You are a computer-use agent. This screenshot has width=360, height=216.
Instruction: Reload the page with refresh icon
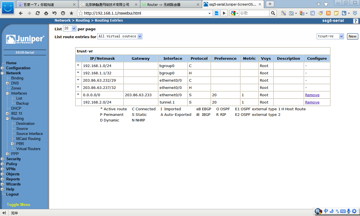pyautogui.click(x=38, y=13)
